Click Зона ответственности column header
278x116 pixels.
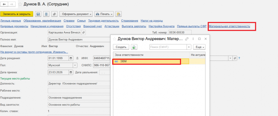coord(151,55)
